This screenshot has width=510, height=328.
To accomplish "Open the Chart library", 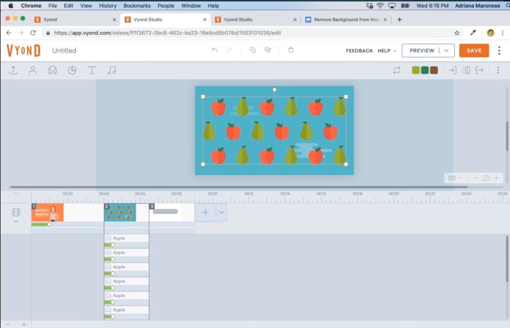I will click(x=72, y=70).
